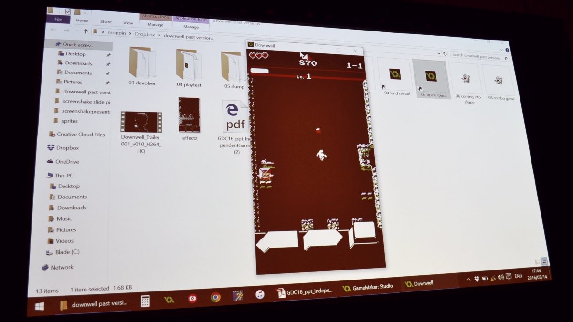Switch to the View ribbon tab
573x322 pixels.
tap(128, 22)
